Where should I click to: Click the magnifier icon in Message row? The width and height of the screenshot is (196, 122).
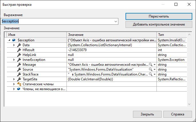coord(151,65)
